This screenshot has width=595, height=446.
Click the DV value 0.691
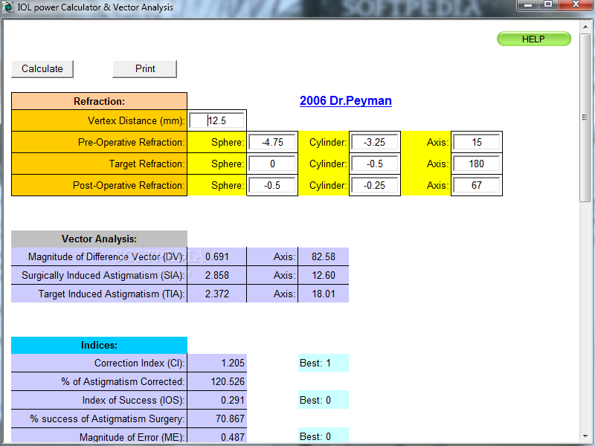(216, 256)
